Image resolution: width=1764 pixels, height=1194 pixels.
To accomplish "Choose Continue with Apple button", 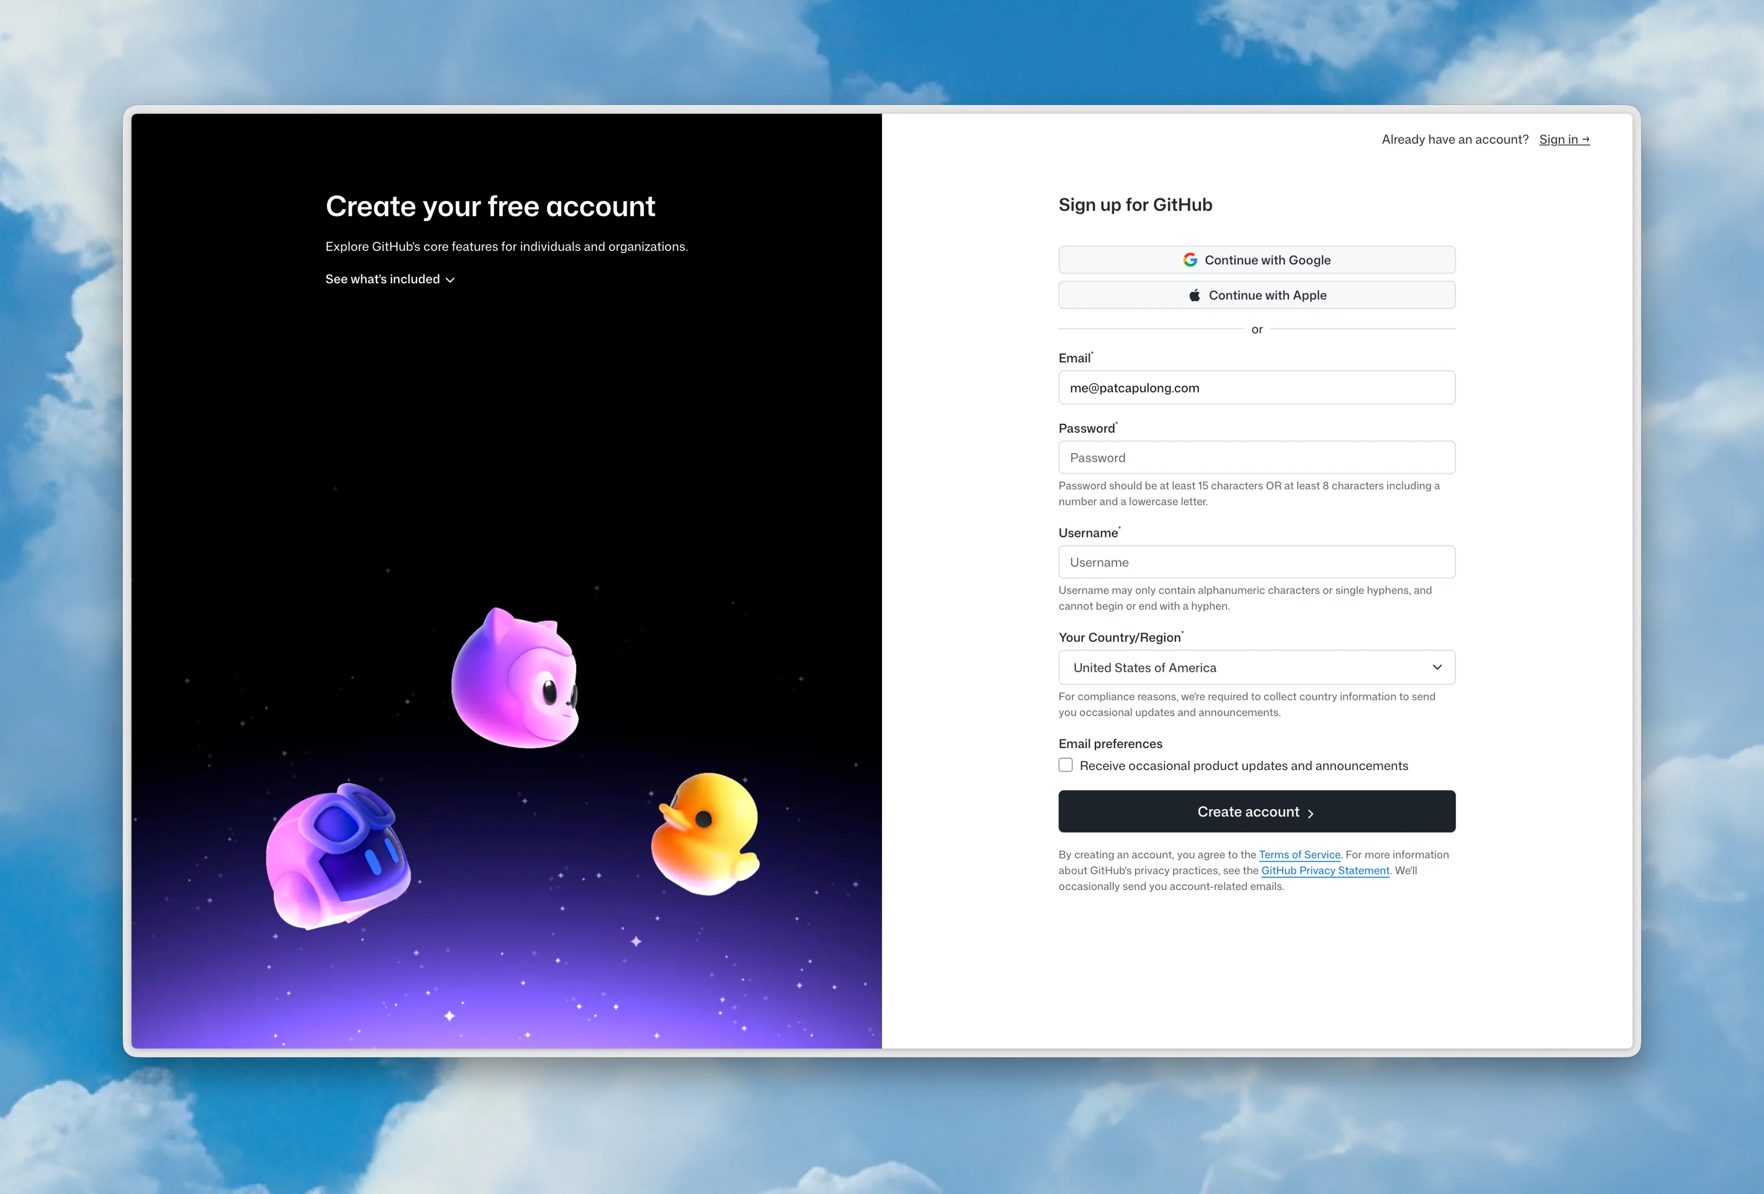I will 1257,295.
